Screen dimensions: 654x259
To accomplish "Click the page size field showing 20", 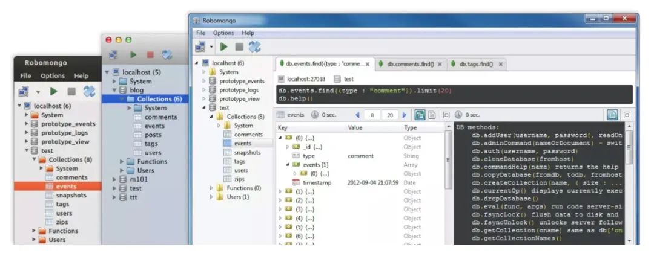I will 390,115.
